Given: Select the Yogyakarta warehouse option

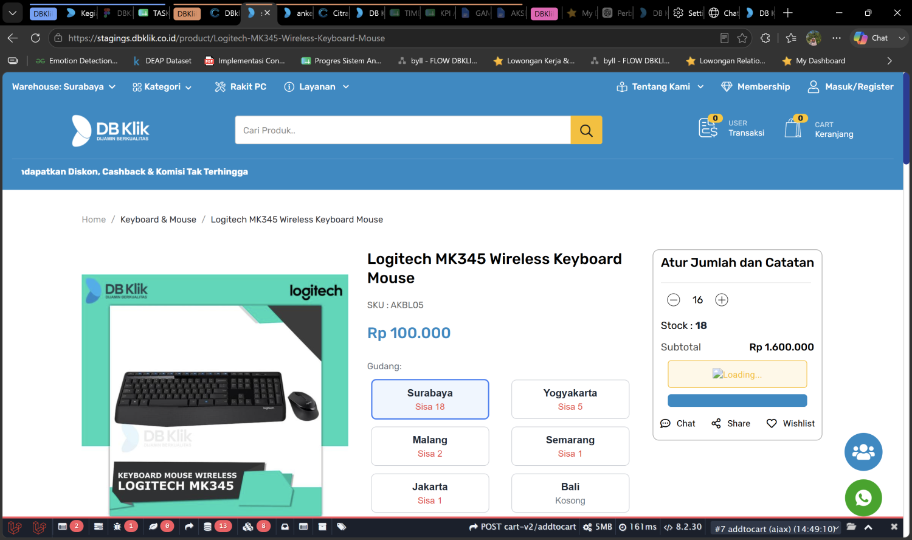Looking at the screenshot, I should pos(570,400).
